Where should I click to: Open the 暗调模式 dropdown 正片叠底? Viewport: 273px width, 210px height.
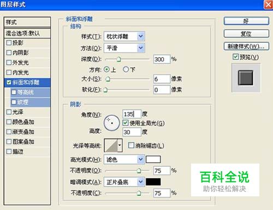[x=124, y=182]
